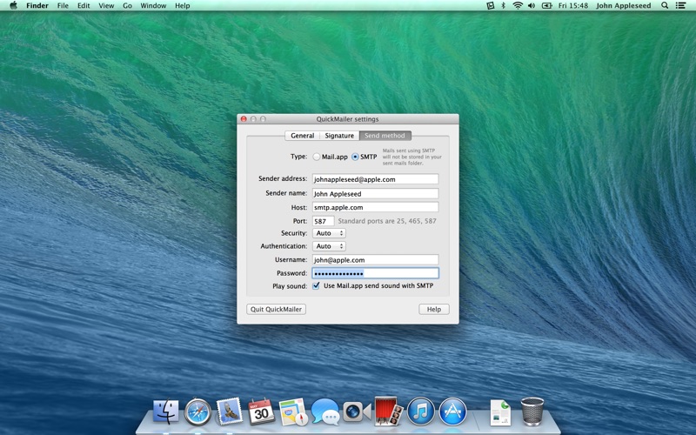Click the Wi-Fi status icon
Image resolution: width=696 pixels, height=435 pixels.
(x=517, y=5)
